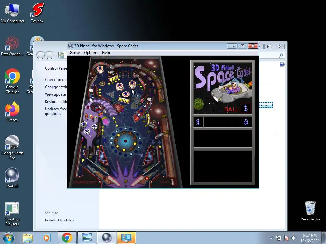Viewport: 326px width, 244px height.
Task: Click the search magnifier in Control Panel
Action: 281,55
